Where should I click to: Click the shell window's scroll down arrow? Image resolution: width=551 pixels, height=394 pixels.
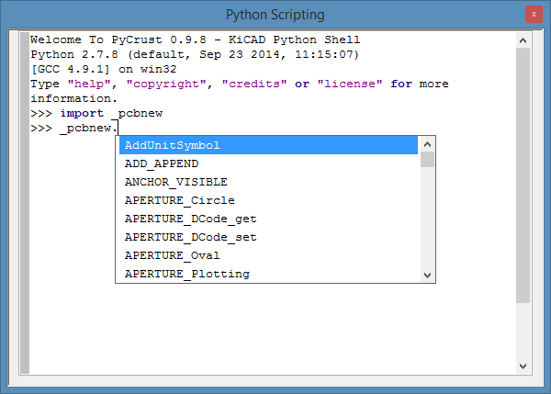tap(523, 366)
